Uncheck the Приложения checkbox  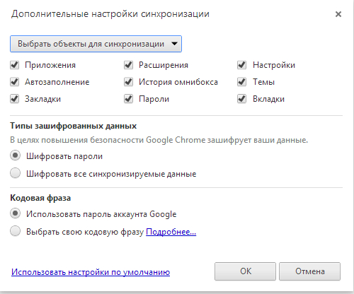coord(15,65)
